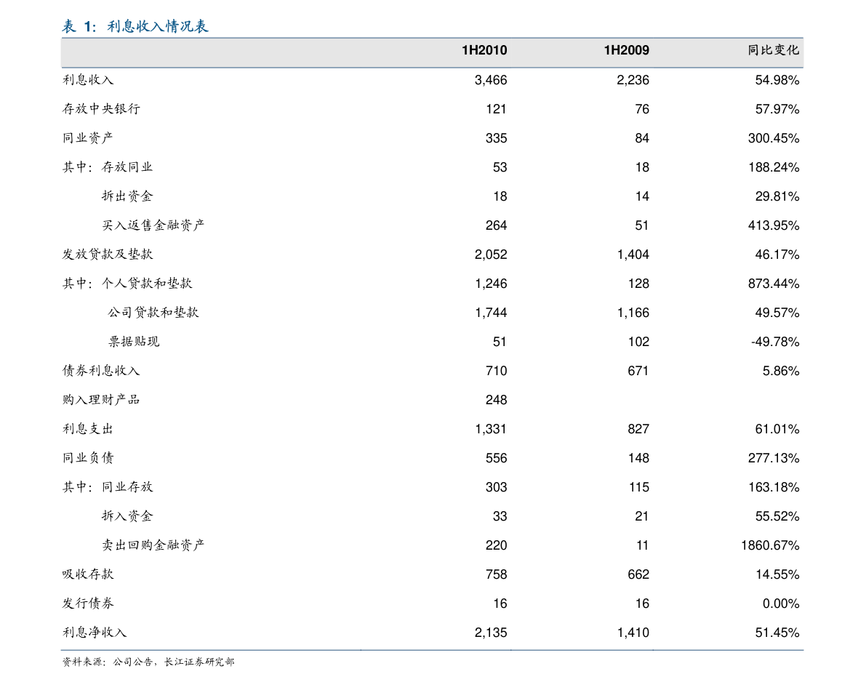Click the percentage 61.01%
This screenshot has width=866, height=682.
pyautogui.click(x=777, y=429)
